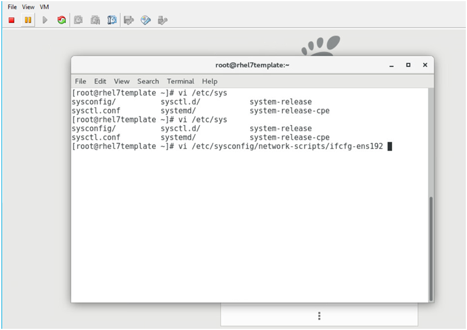Screen dimensions: 467x330
Task: Close the root@rhel7template terminal window
Action: (x=425, y=65)
